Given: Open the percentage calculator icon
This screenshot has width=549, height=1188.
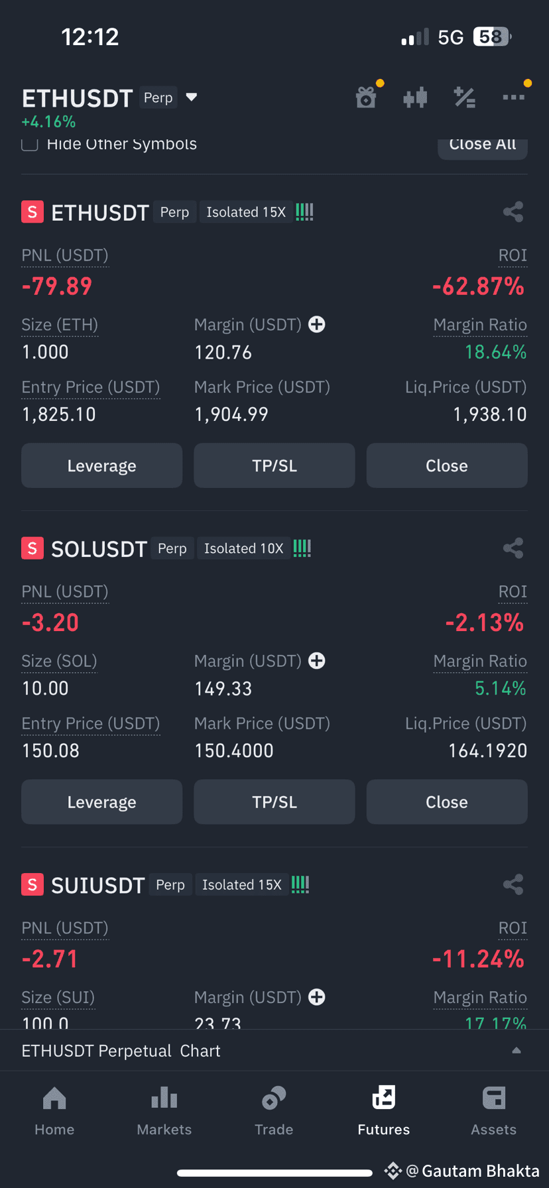Looking at the screenshot, I should click(464, 97).
